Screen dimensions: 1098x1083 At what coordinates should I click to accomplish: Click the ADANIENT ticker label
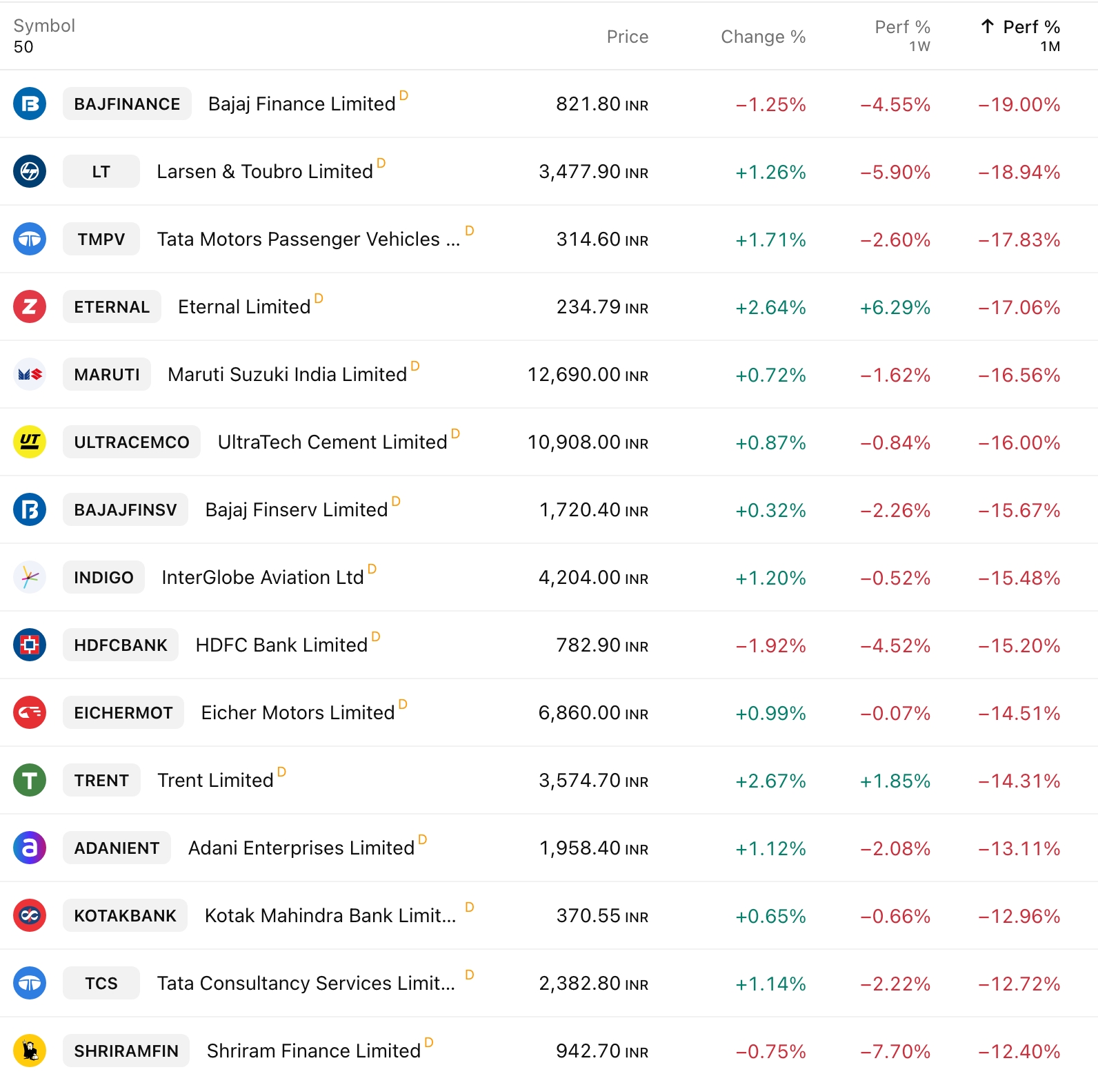point(117,848)
